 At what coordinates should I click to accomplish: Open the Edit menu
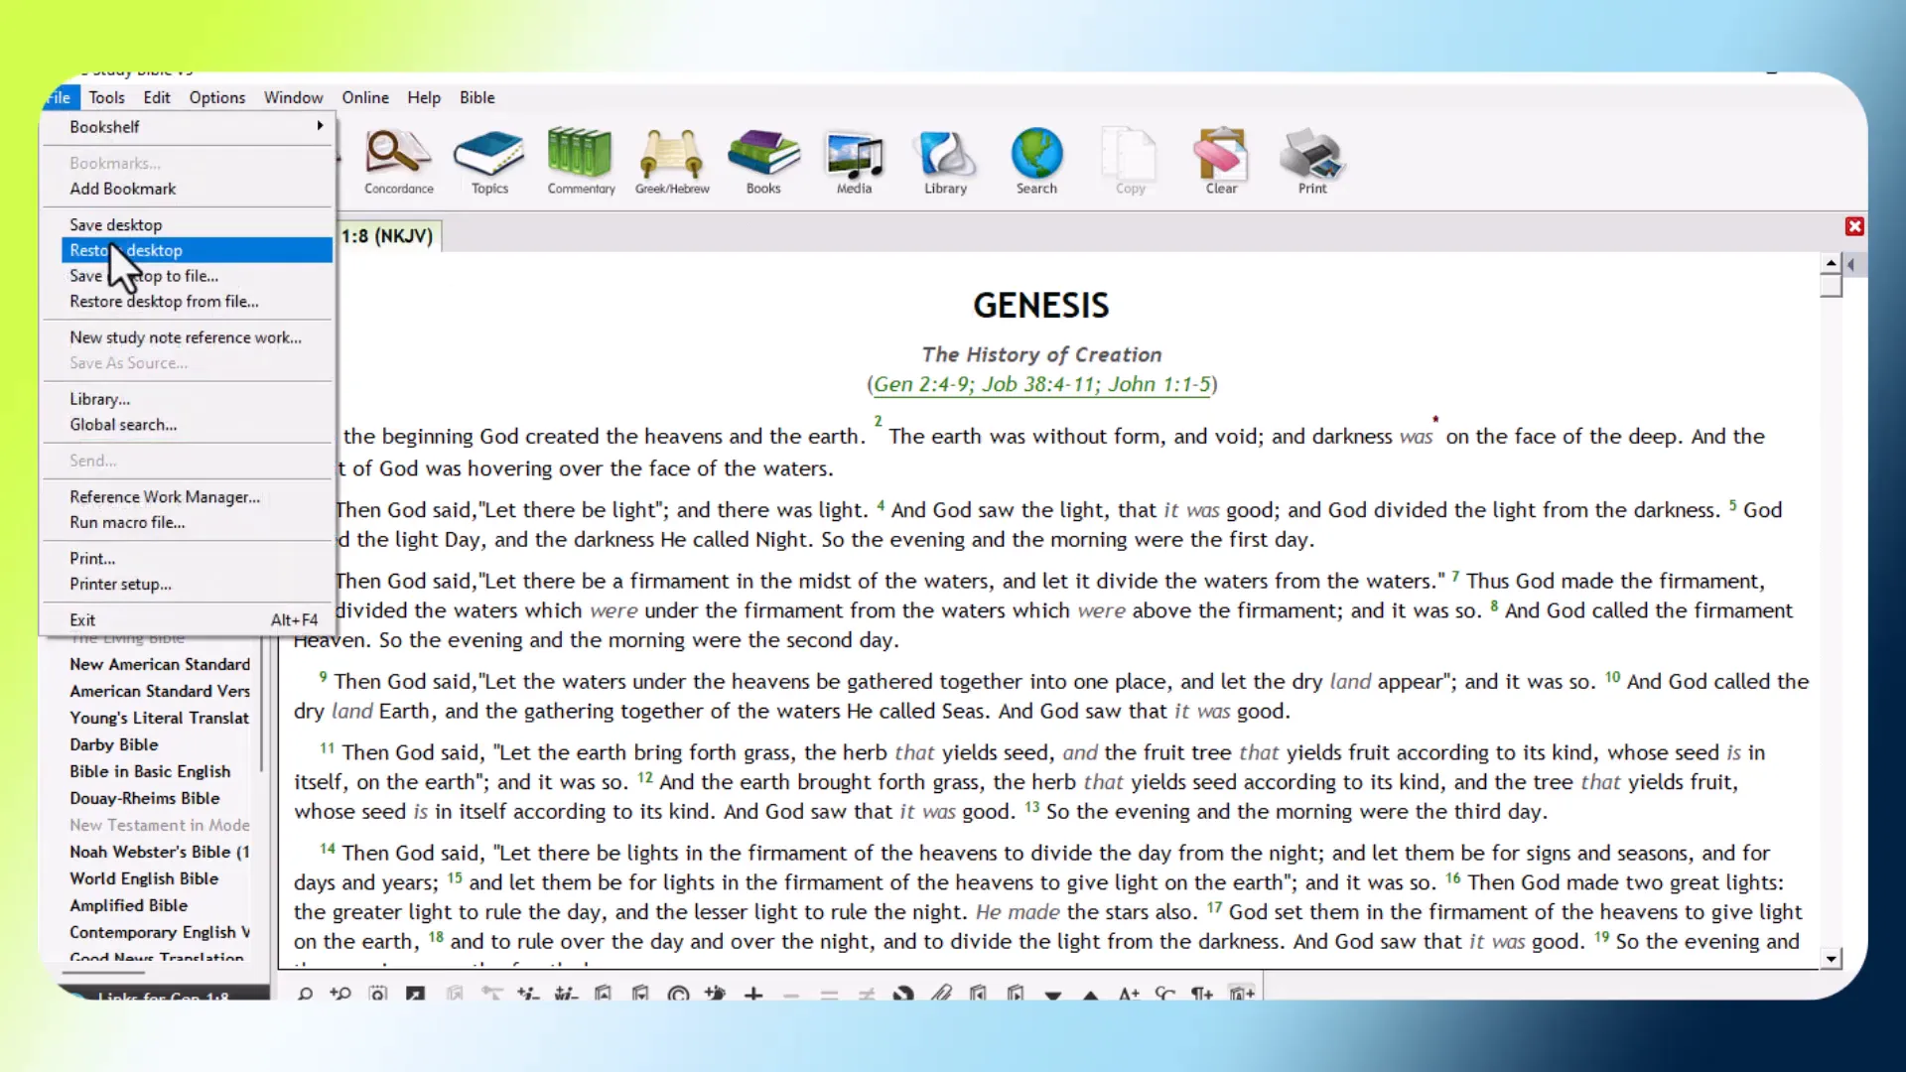tap(156, 97)
